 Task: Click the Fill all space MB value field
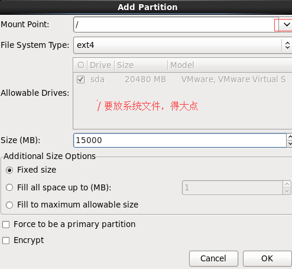(233, 187)
